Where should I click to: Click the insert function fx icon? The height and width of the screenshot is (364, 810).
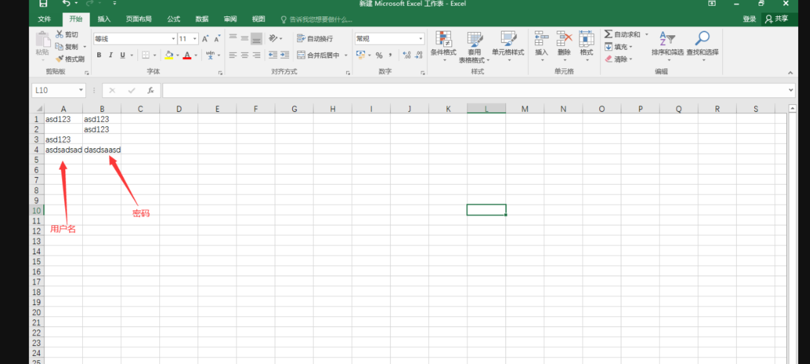point(150,90)
